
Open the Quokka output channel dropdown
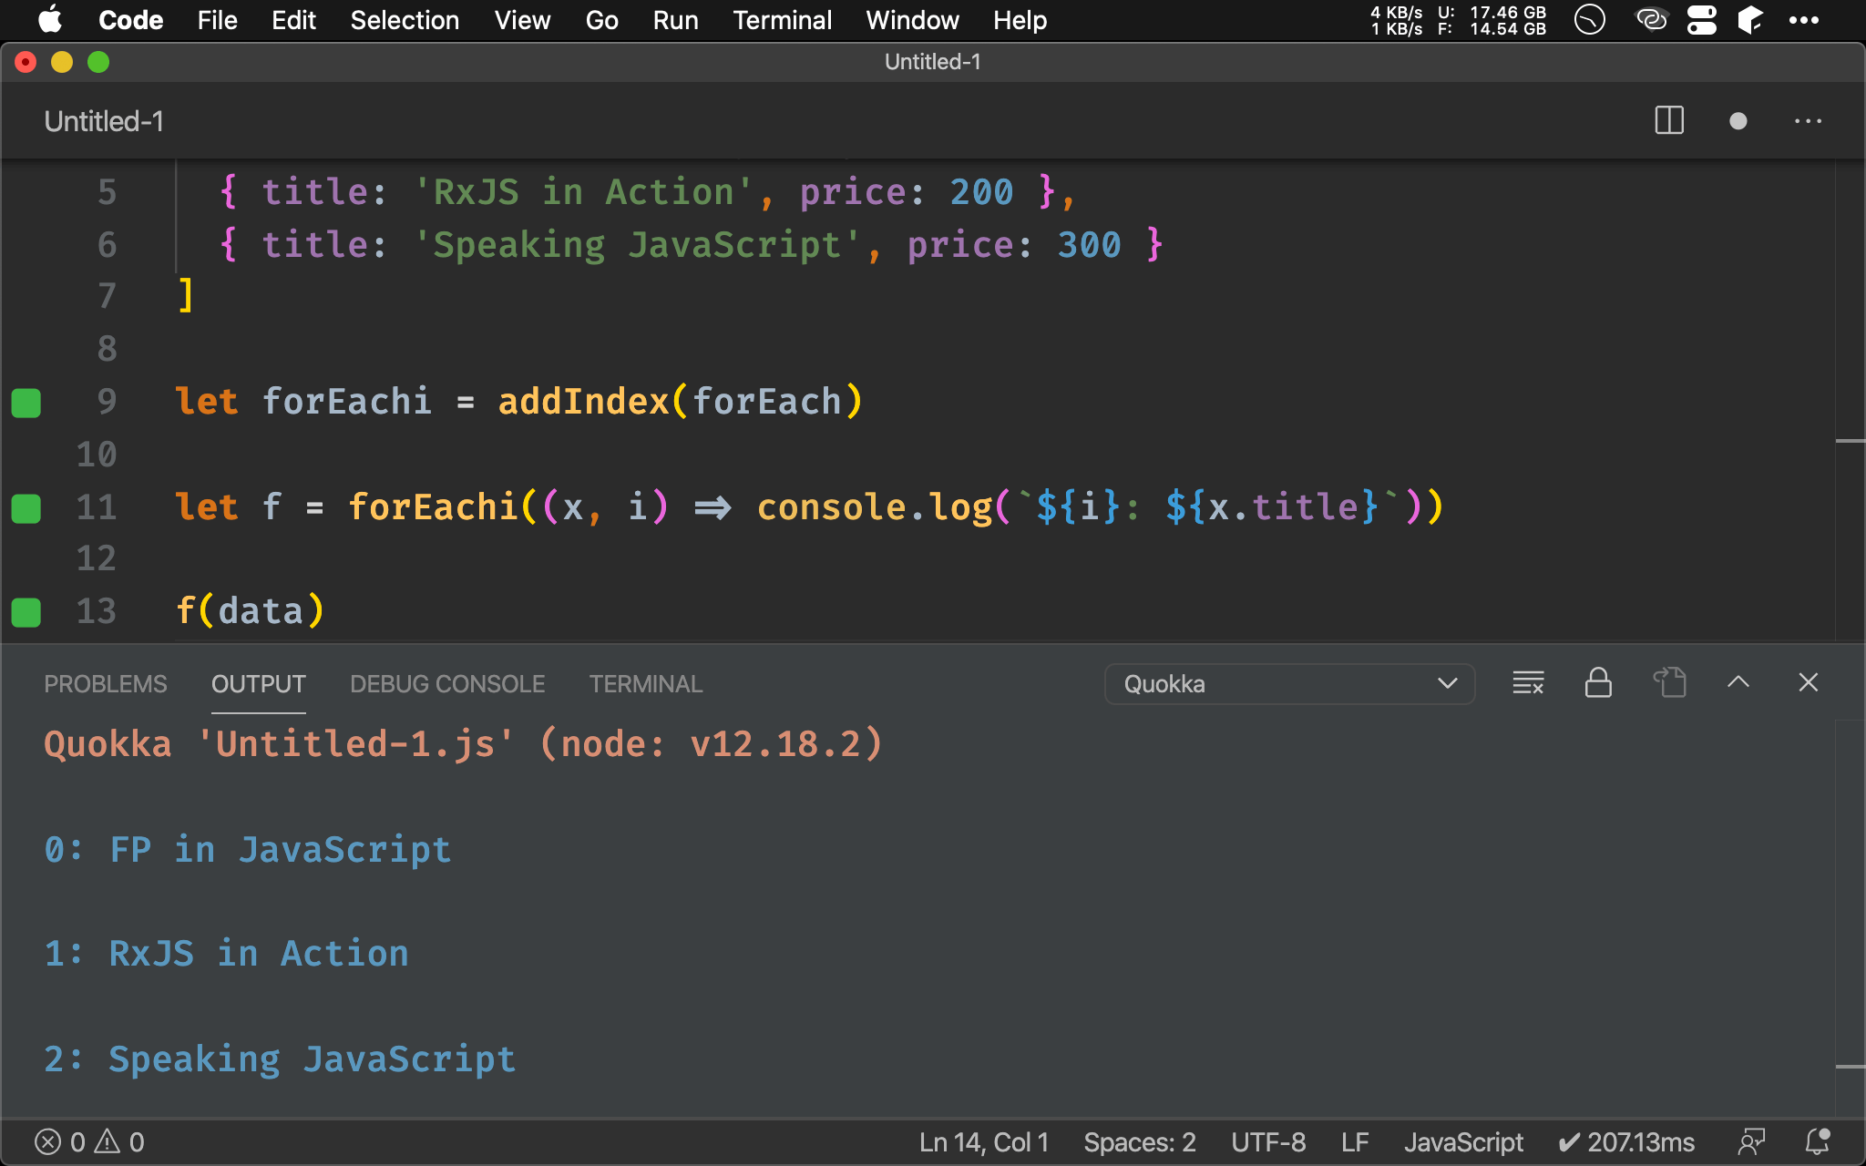1289,684
